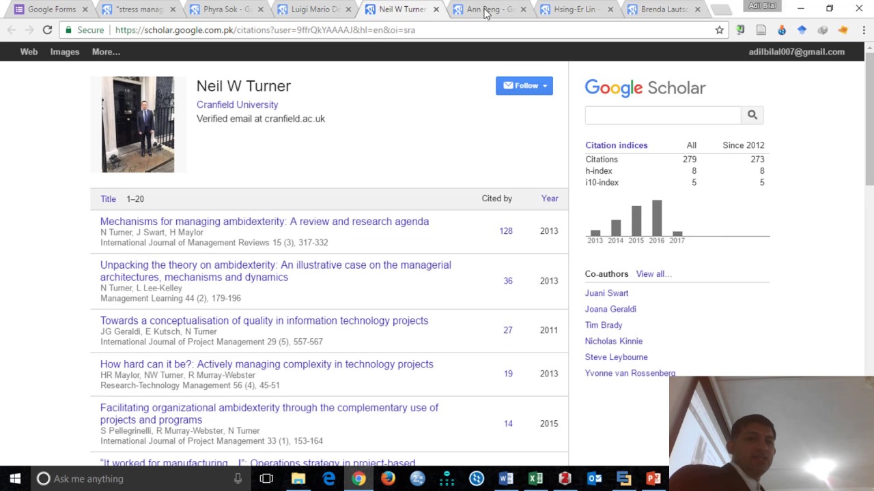Open File Explorer from the taskbar
874x491 pixels.
tap(298, 479)
